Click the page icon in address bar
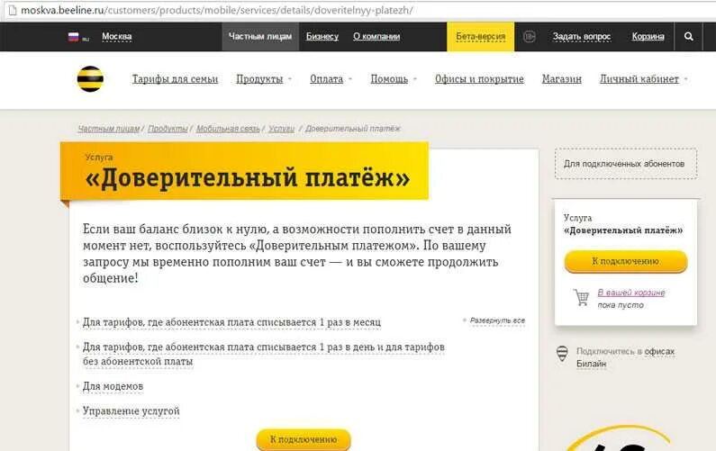The height and width of the screenshot is (451, 716). tap(13, 10)
